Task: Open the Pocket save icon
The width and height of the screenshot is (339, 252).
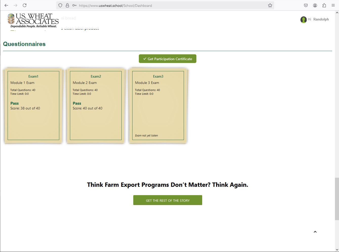Action: (306, 5)
